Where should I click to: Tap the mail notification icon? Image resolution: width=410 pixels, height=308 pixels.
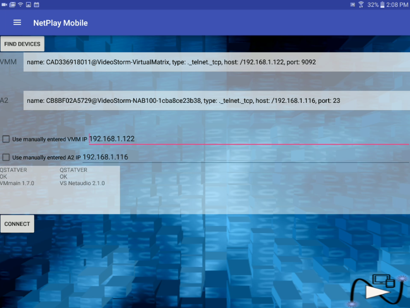(12, 5)
